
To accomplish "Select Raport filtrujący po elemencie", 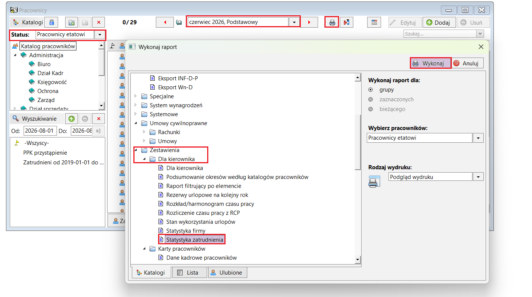I will point(204,186).
